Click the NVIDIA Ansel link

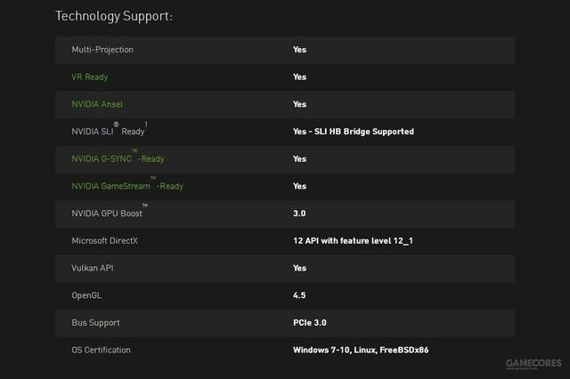click(97, 104)
